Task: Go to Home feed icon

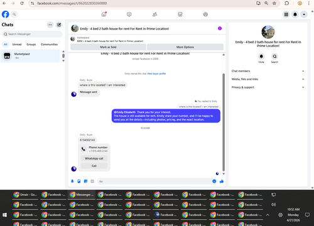Action: click(104, 14)
